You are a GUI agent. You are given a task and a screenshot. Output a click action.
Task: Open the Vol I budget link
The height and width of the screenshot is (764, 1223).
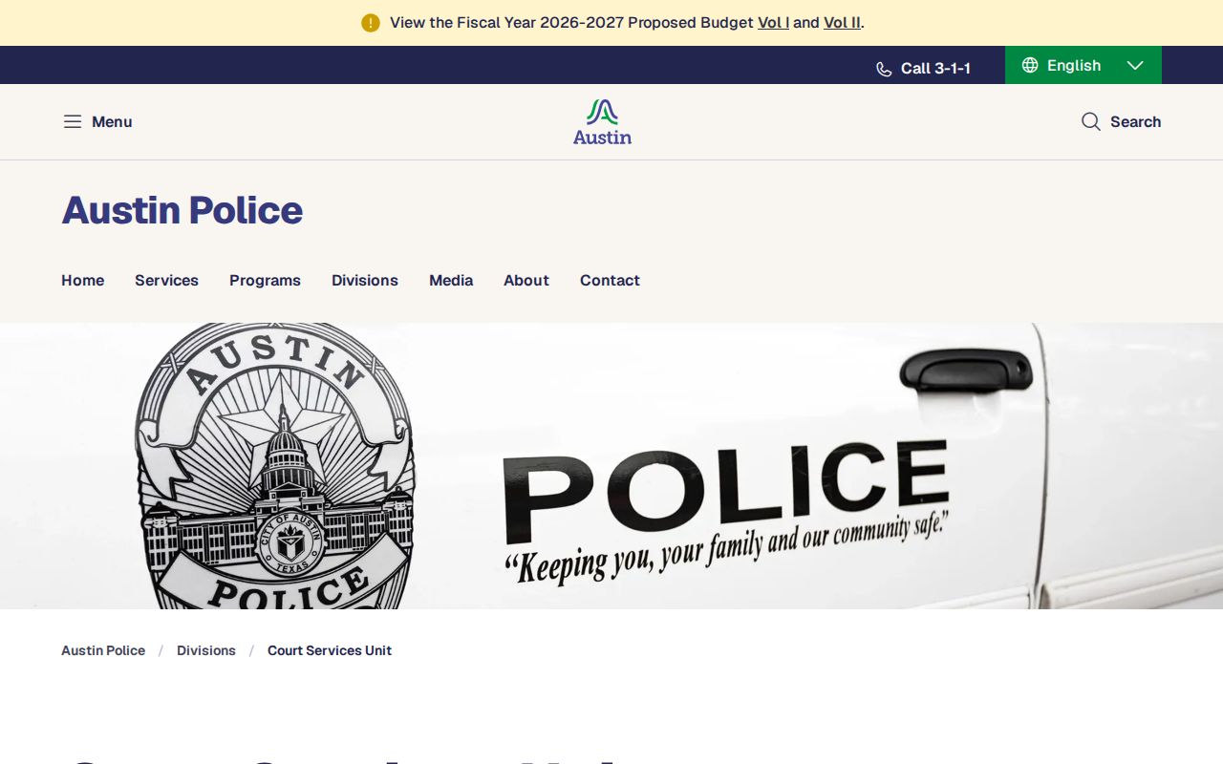[x=773, y=22]
